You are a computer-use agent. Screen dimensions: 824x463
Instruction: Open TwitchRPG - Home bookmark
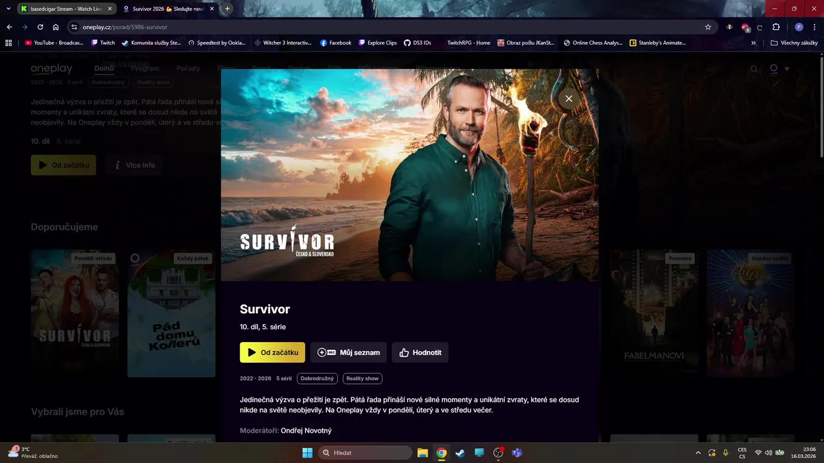coord(469,43)
